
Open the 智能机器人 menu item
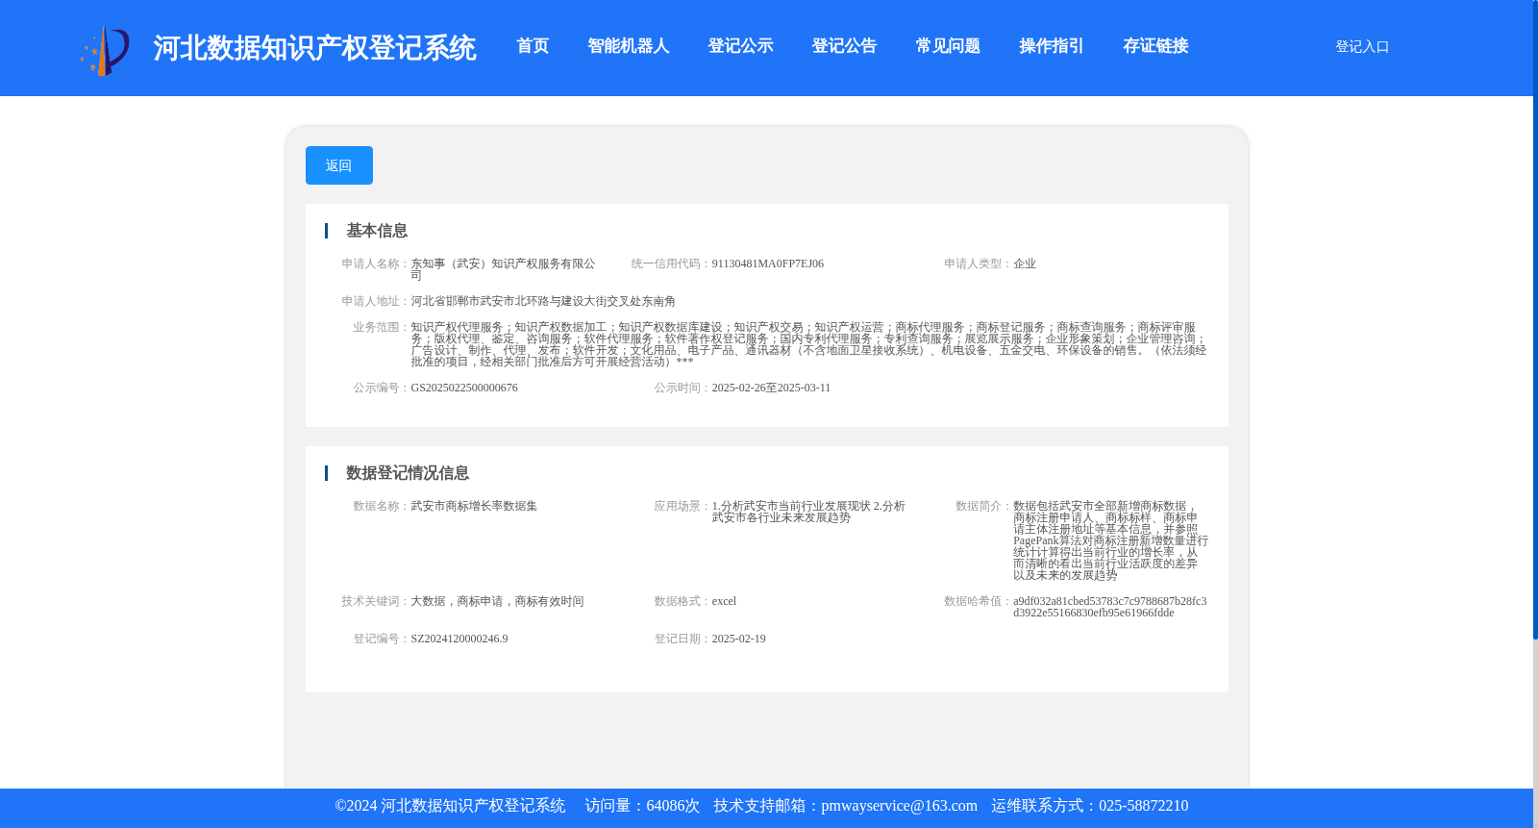629,46
